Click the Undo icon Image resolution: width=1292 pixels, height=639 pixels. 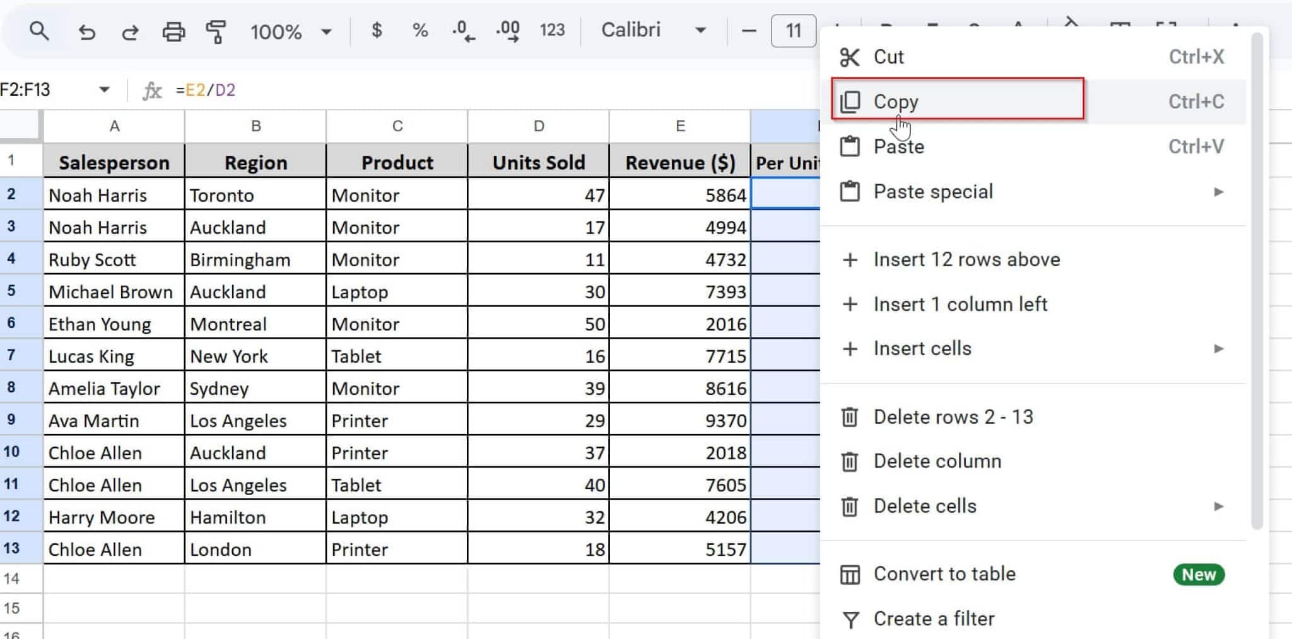88,30
